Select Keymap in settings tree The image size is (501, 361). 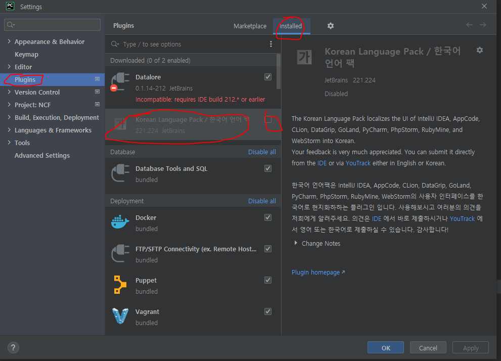pyautogui.click(x=26, y=54)
